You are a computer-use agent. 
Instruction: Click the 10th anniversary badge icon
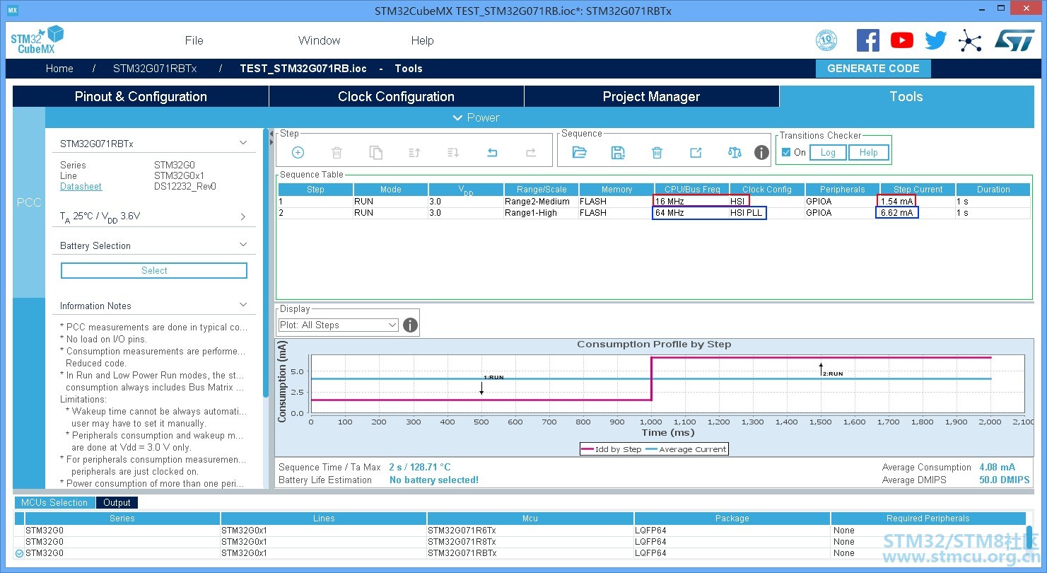826,40
